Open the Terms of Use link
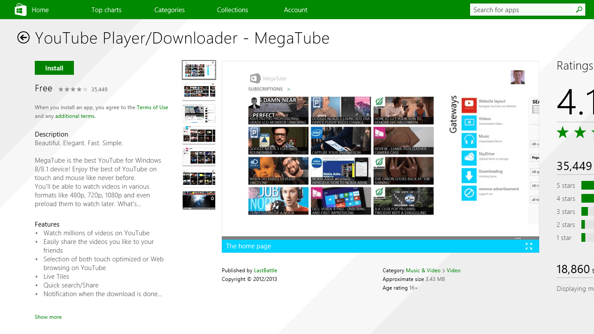Screen dimensions: 594x334 (152, 107)
